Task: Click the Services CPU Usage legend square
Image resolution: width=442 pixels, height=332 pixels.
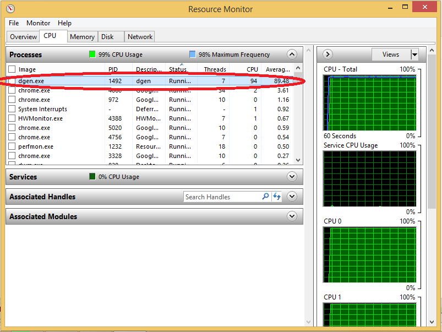Action: [x=92, y=177]
